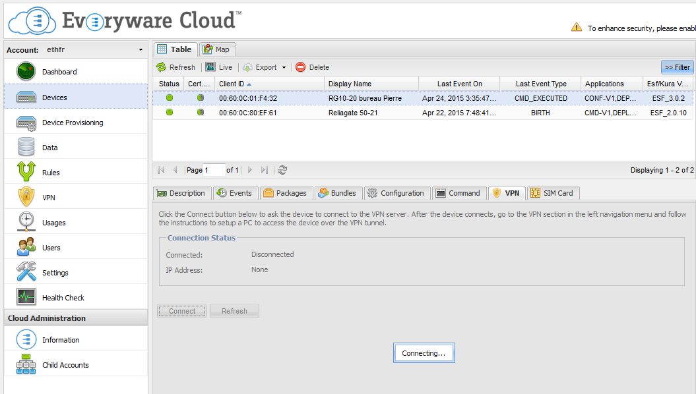
Task: Sort by Applications column header
Action: point(612,83)
